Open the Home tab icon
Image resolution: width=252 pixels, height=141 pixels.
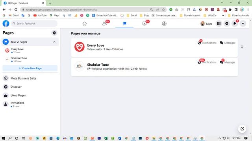[85, 23]
